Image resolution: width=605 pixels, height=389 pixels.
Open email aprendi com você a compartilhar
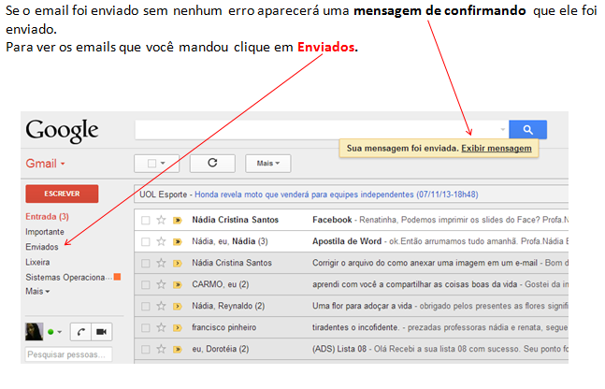click(x=415, y=284)
